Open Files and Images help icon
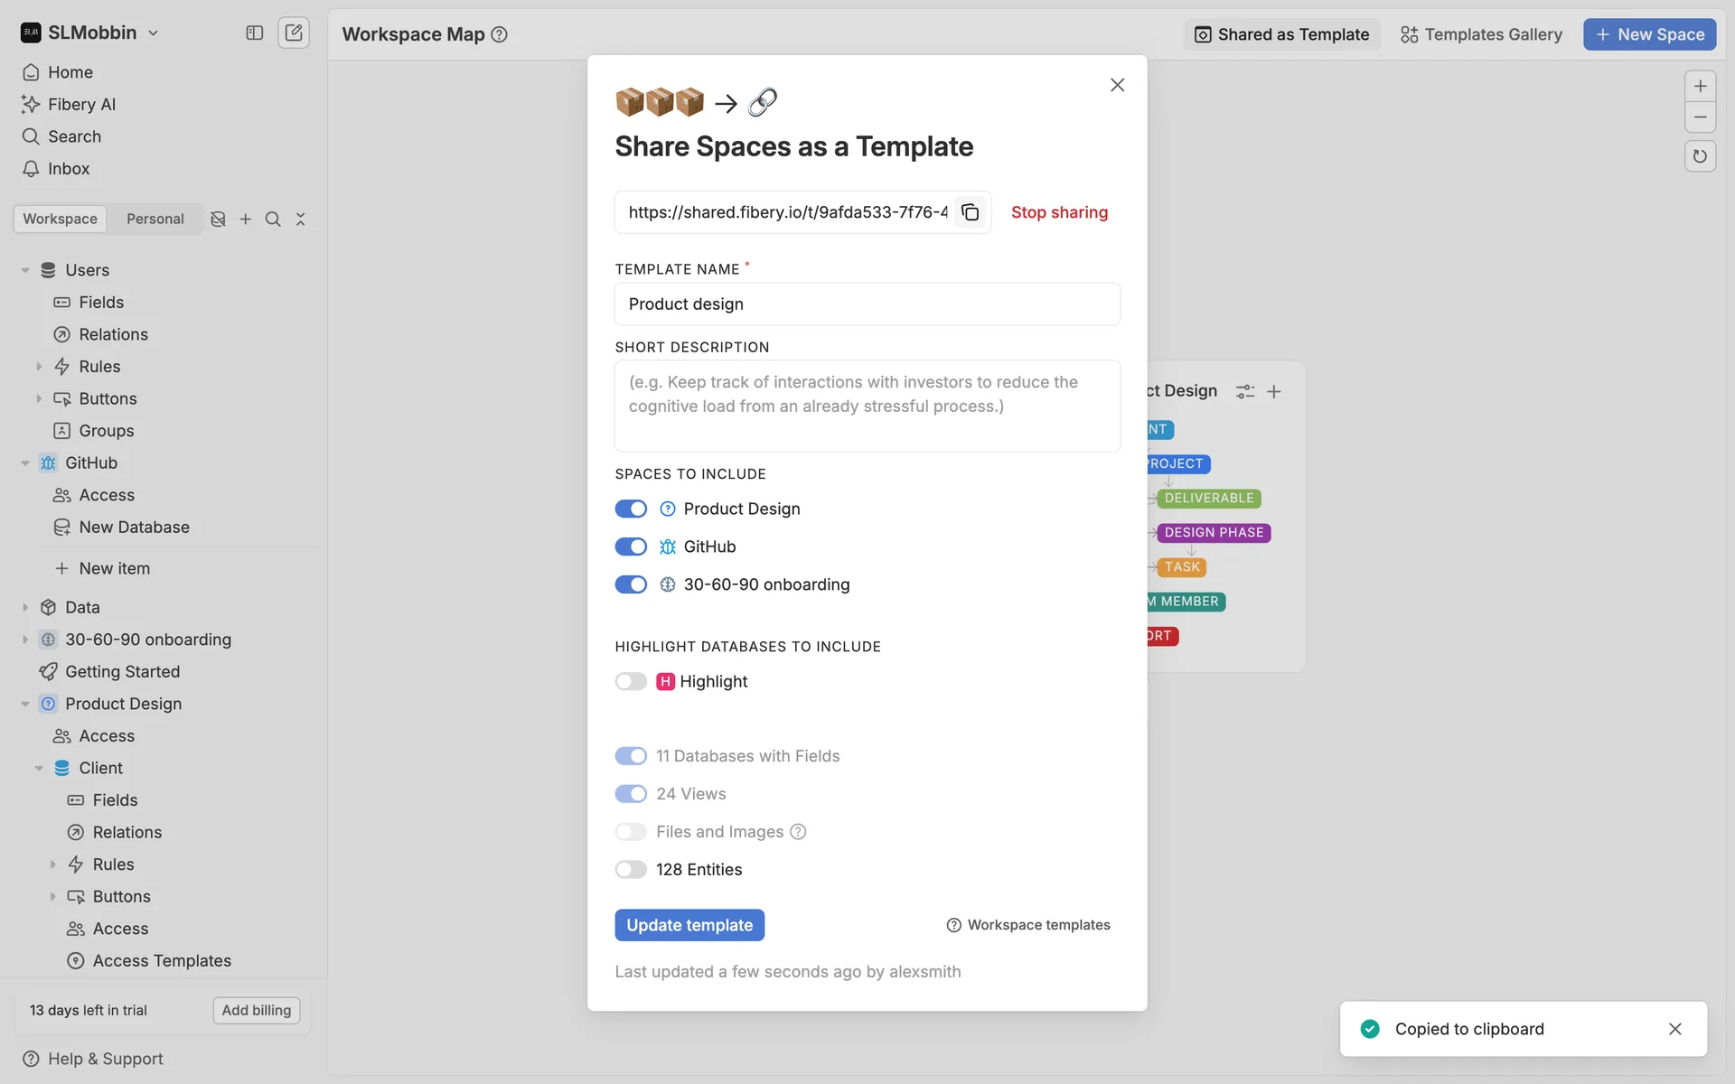Screen dimensions: 1735x1084 798,832
